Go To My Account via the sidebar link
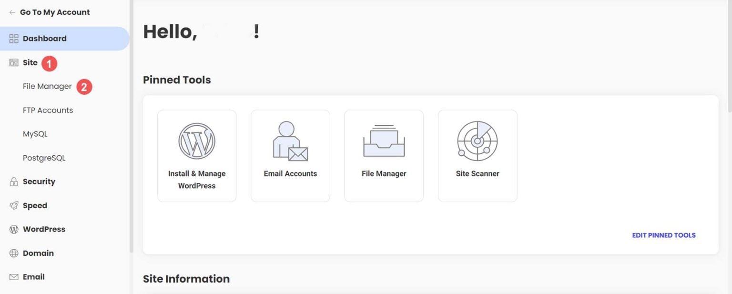Screen dimensions: 732x294 (54, 12)
